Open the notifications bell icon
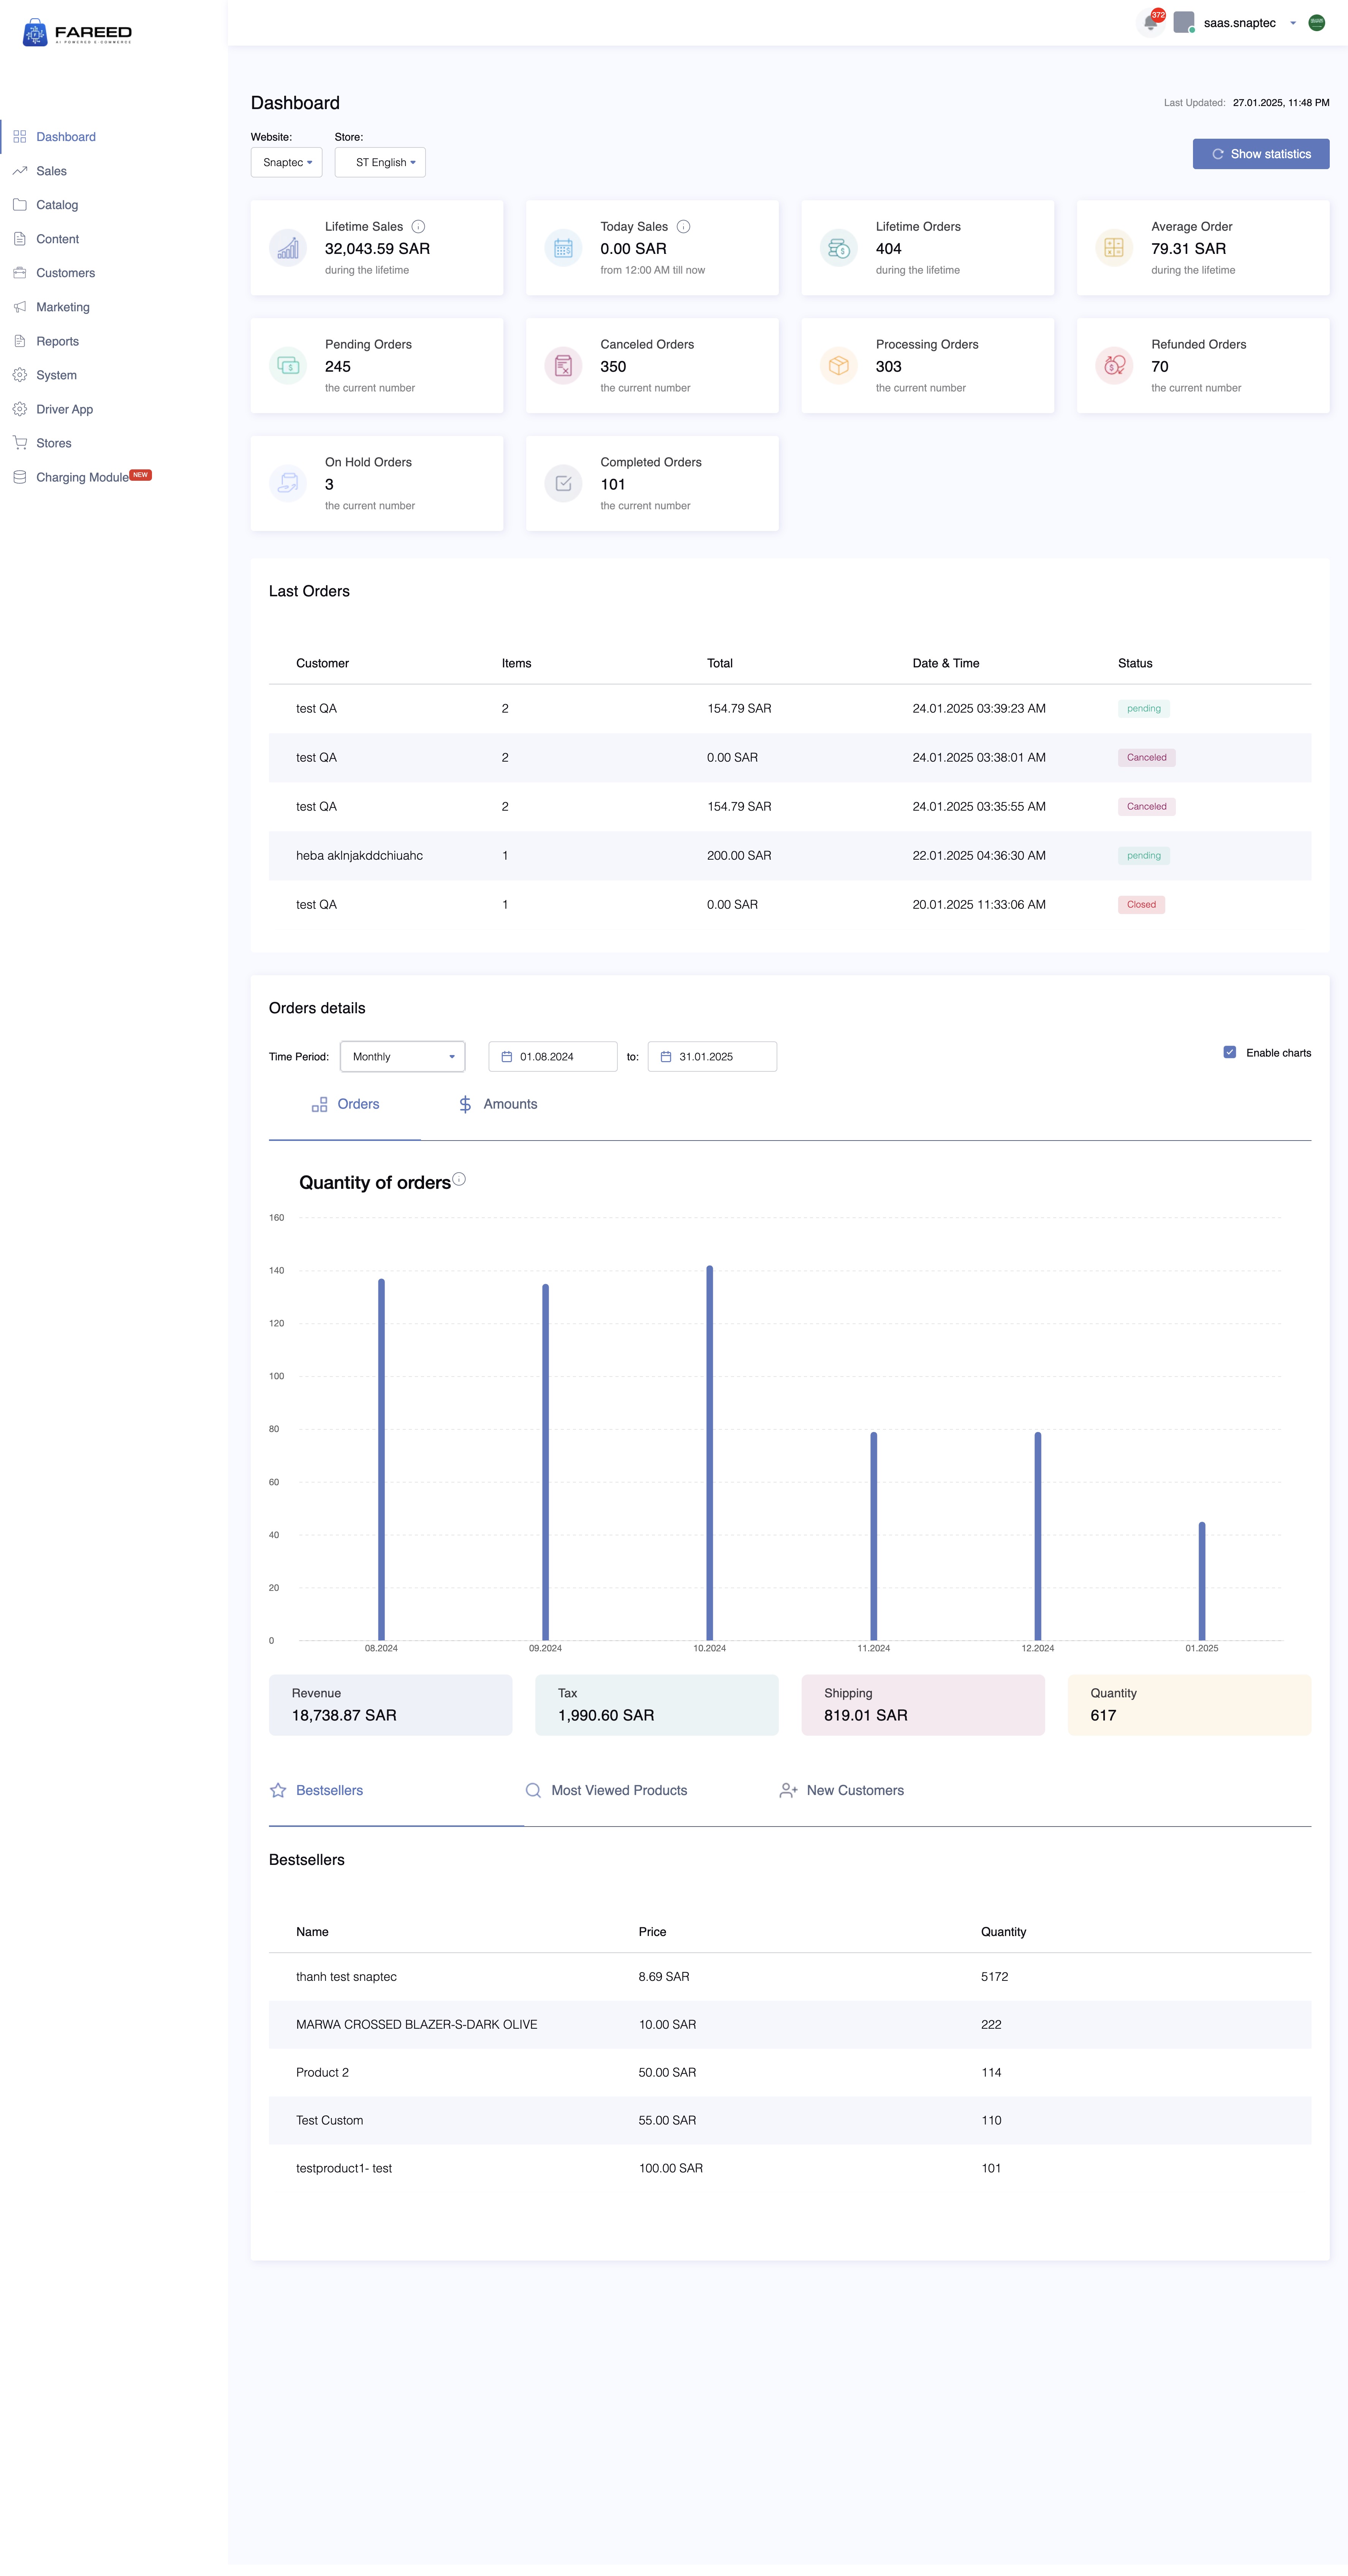 (x=1150, y=23)
